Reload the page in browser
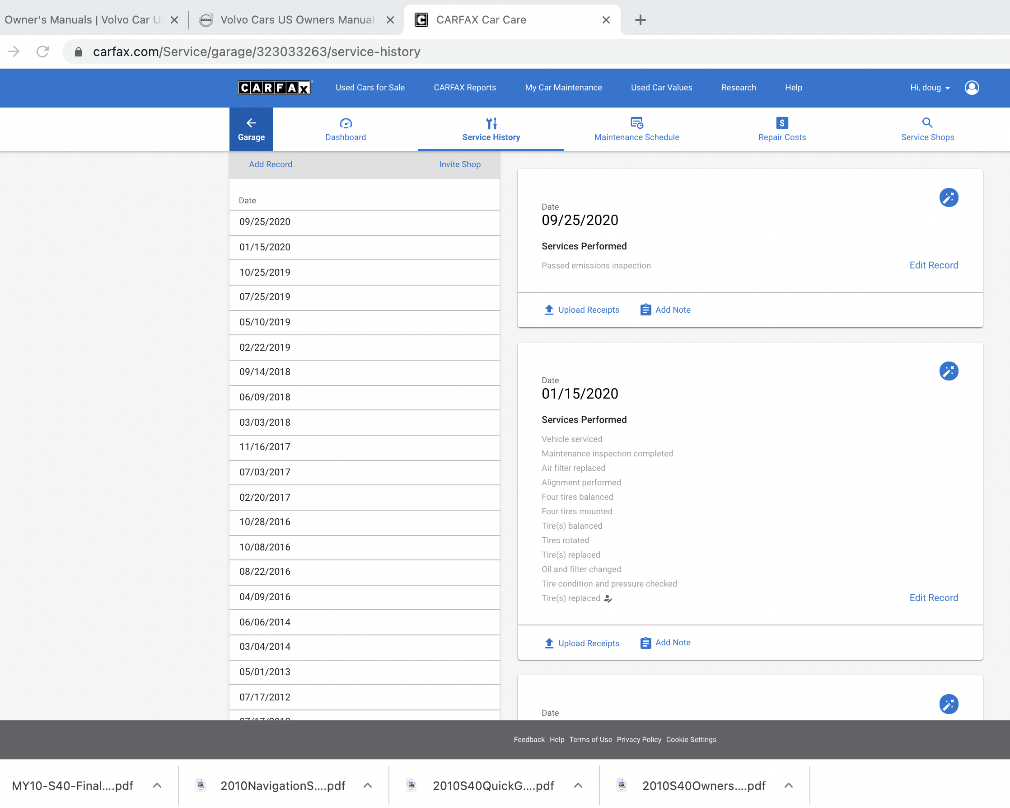The width and height of the screenshot is (1010, 808). [x=42, y=52]
